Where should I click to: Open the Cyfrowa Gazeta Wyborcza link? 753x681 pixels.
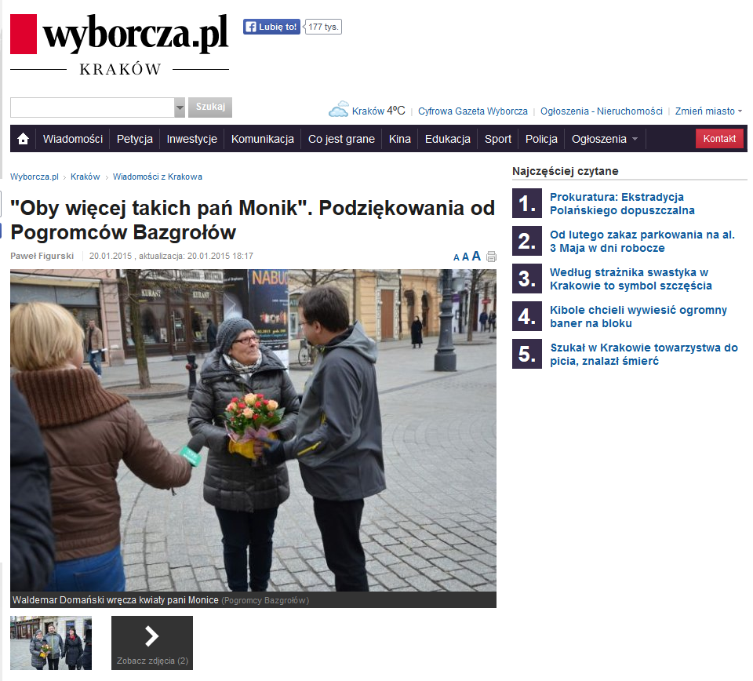(472, 111)
